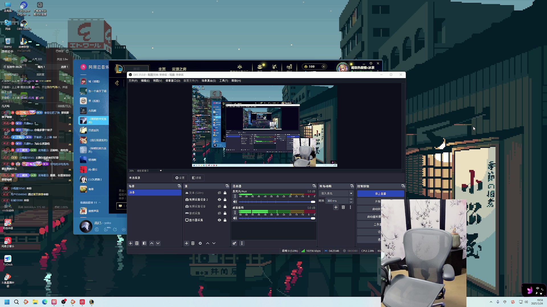Show the 文本 (GDI+) source
Screen dimensions: 547x307
[x=219, y=193]
